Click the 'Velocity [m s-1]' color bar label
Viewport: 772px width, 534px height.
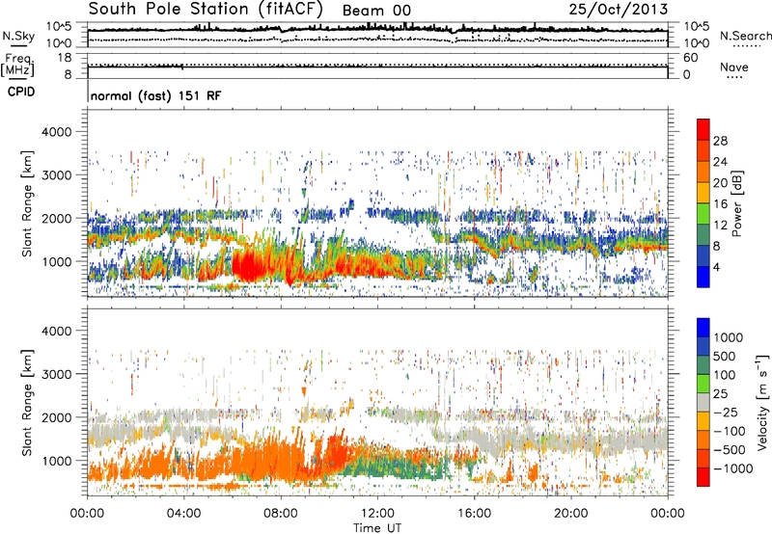[x=762, y=402]
